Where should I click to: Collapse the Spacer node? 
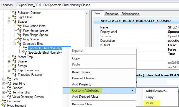click(9, 22)
